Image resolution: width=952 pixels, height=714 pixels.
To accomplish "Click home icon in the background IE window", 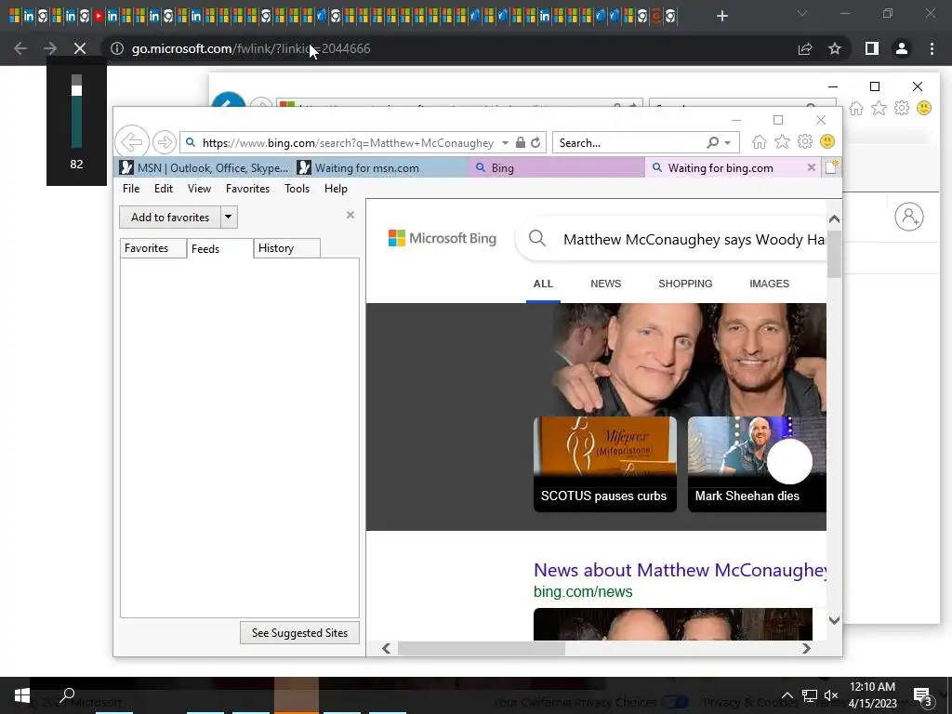I will tap(856, 109).
